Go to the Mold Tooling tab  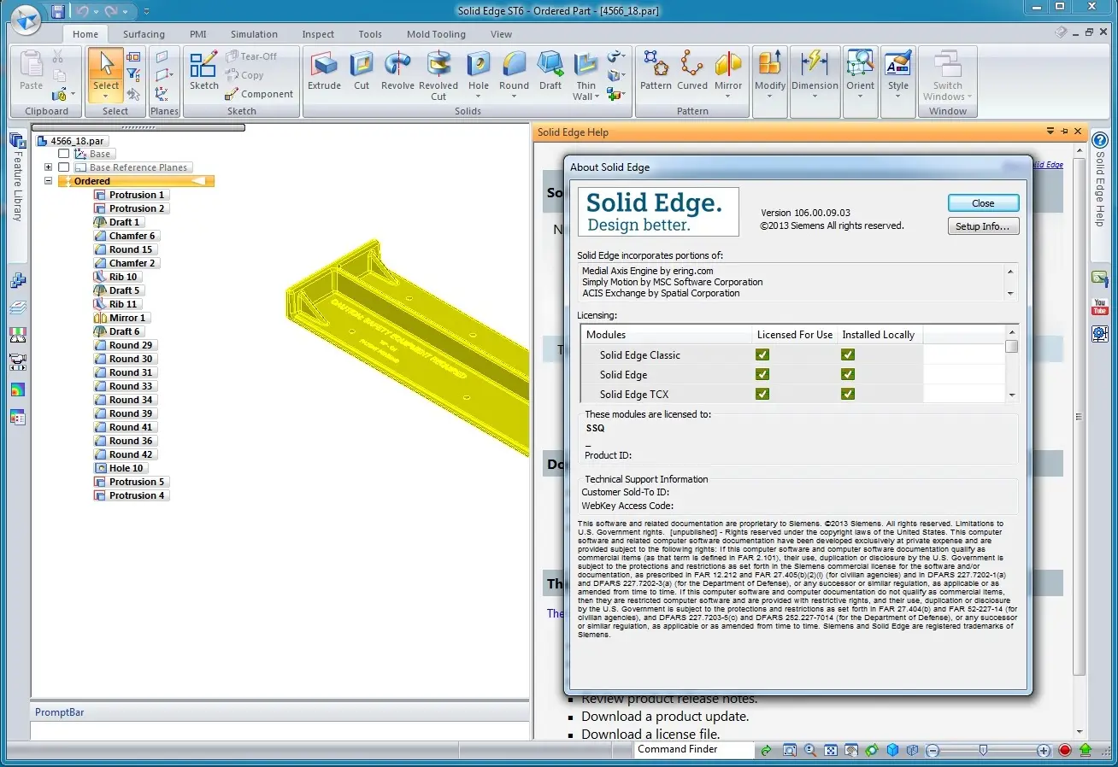(436, 34)
